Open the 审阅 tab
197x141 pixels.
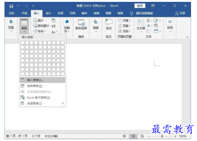96,13
